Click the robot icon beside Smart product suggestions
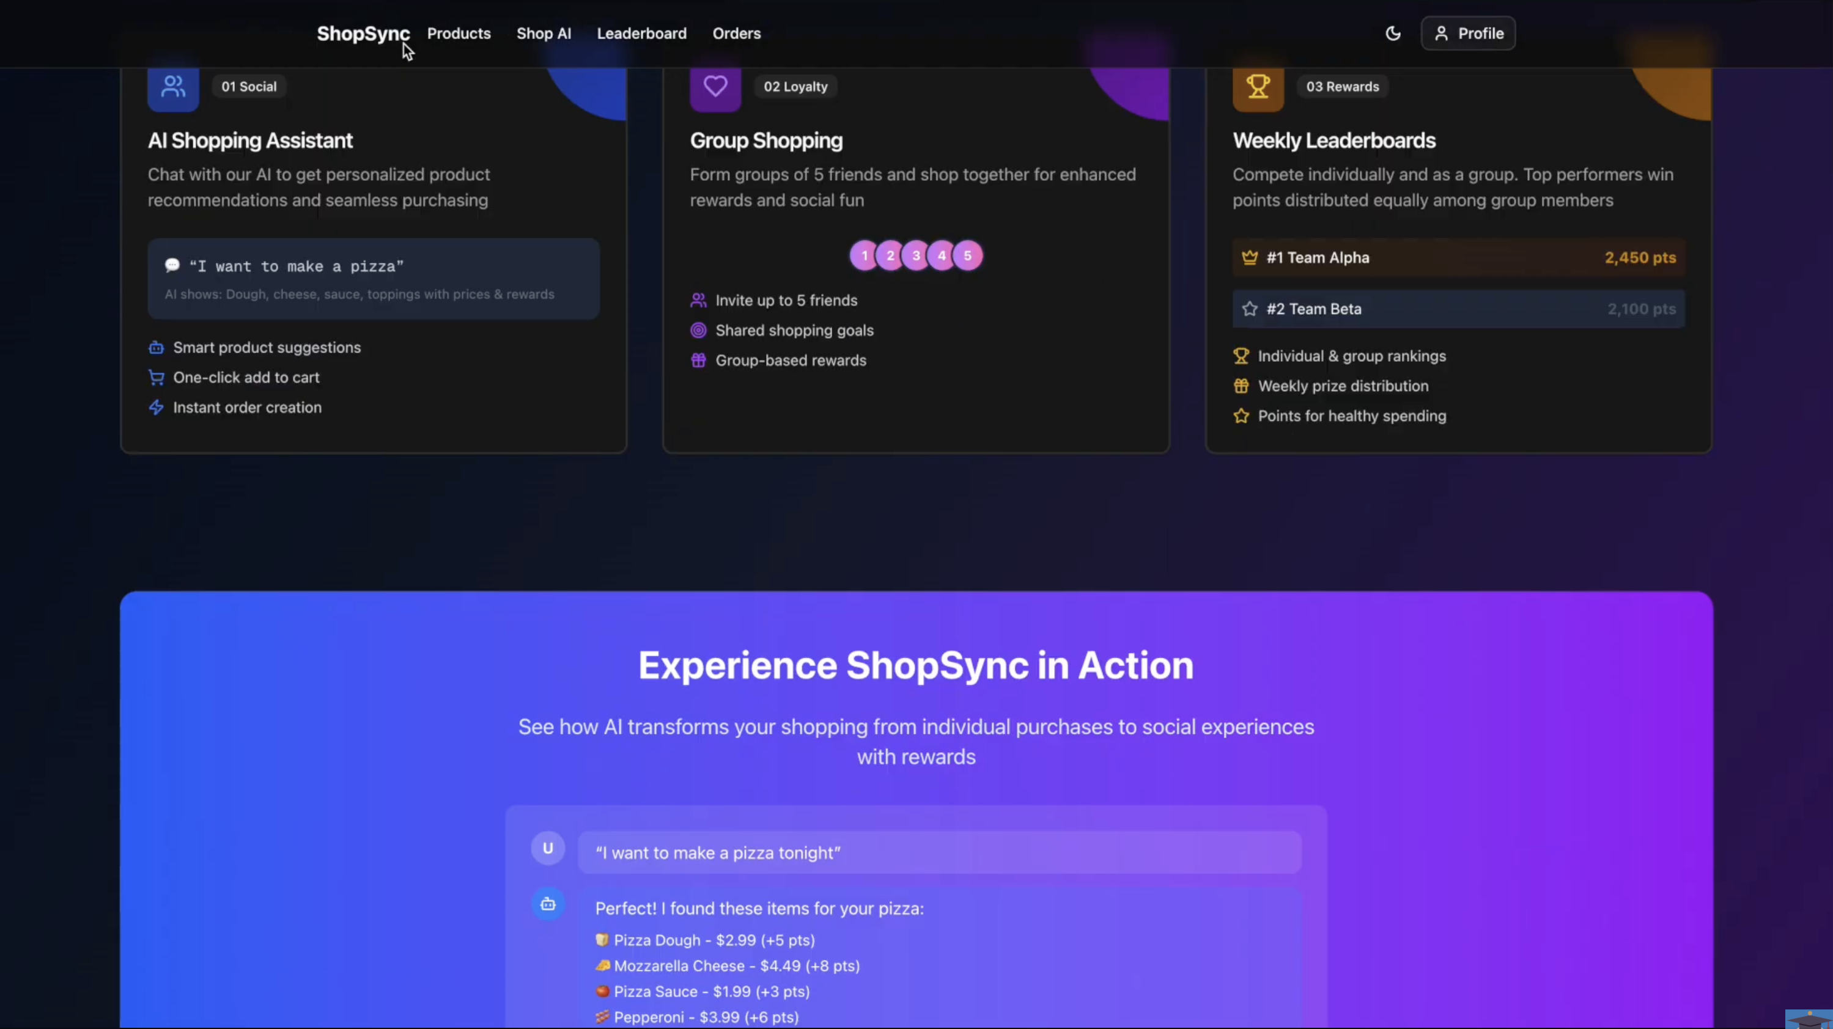The width and height of the screenshot is (1833, 1029). pyautogui.click(x=157, y=347)
